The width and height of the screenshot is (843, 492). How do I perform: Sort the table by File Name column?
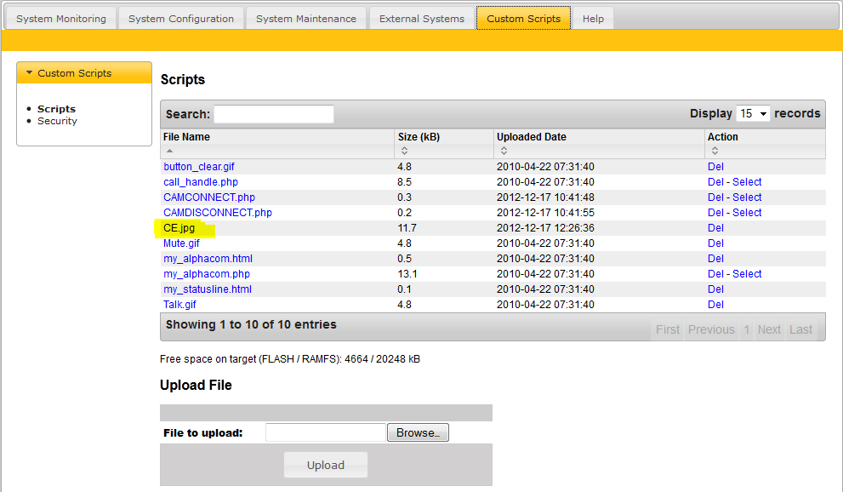coord(169,151)
